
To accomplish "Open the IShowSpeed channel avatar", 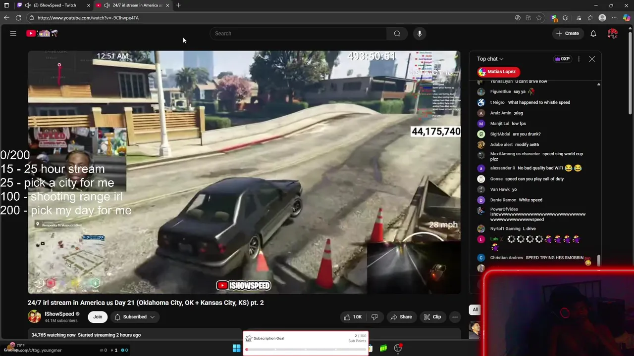I will pyautogui.click(x=34, y=317).
